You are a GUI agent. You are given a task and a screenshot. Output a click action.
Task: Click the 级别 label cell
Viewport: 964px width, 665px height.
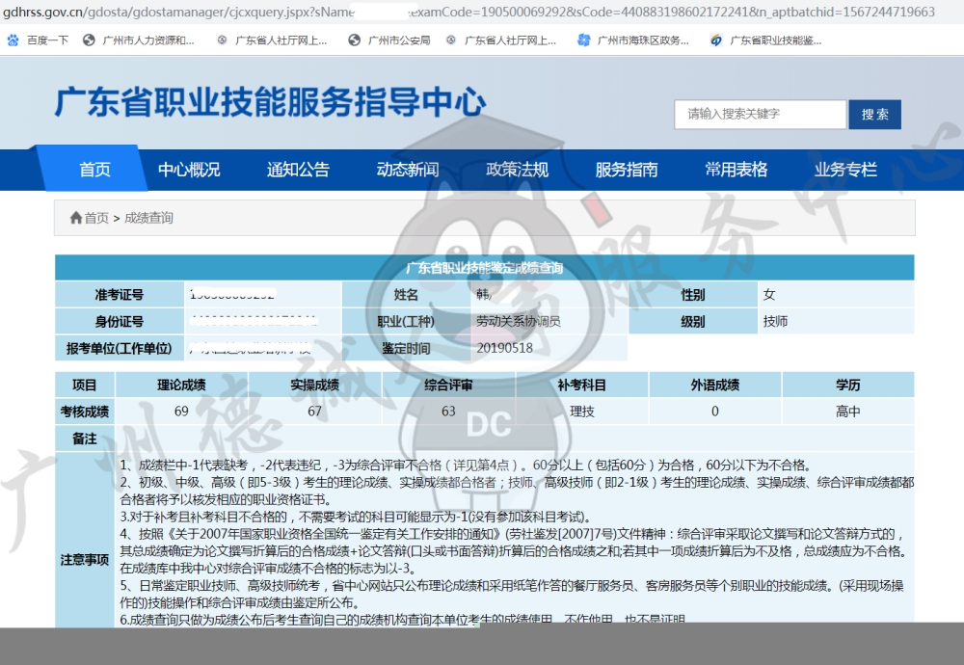693,322
